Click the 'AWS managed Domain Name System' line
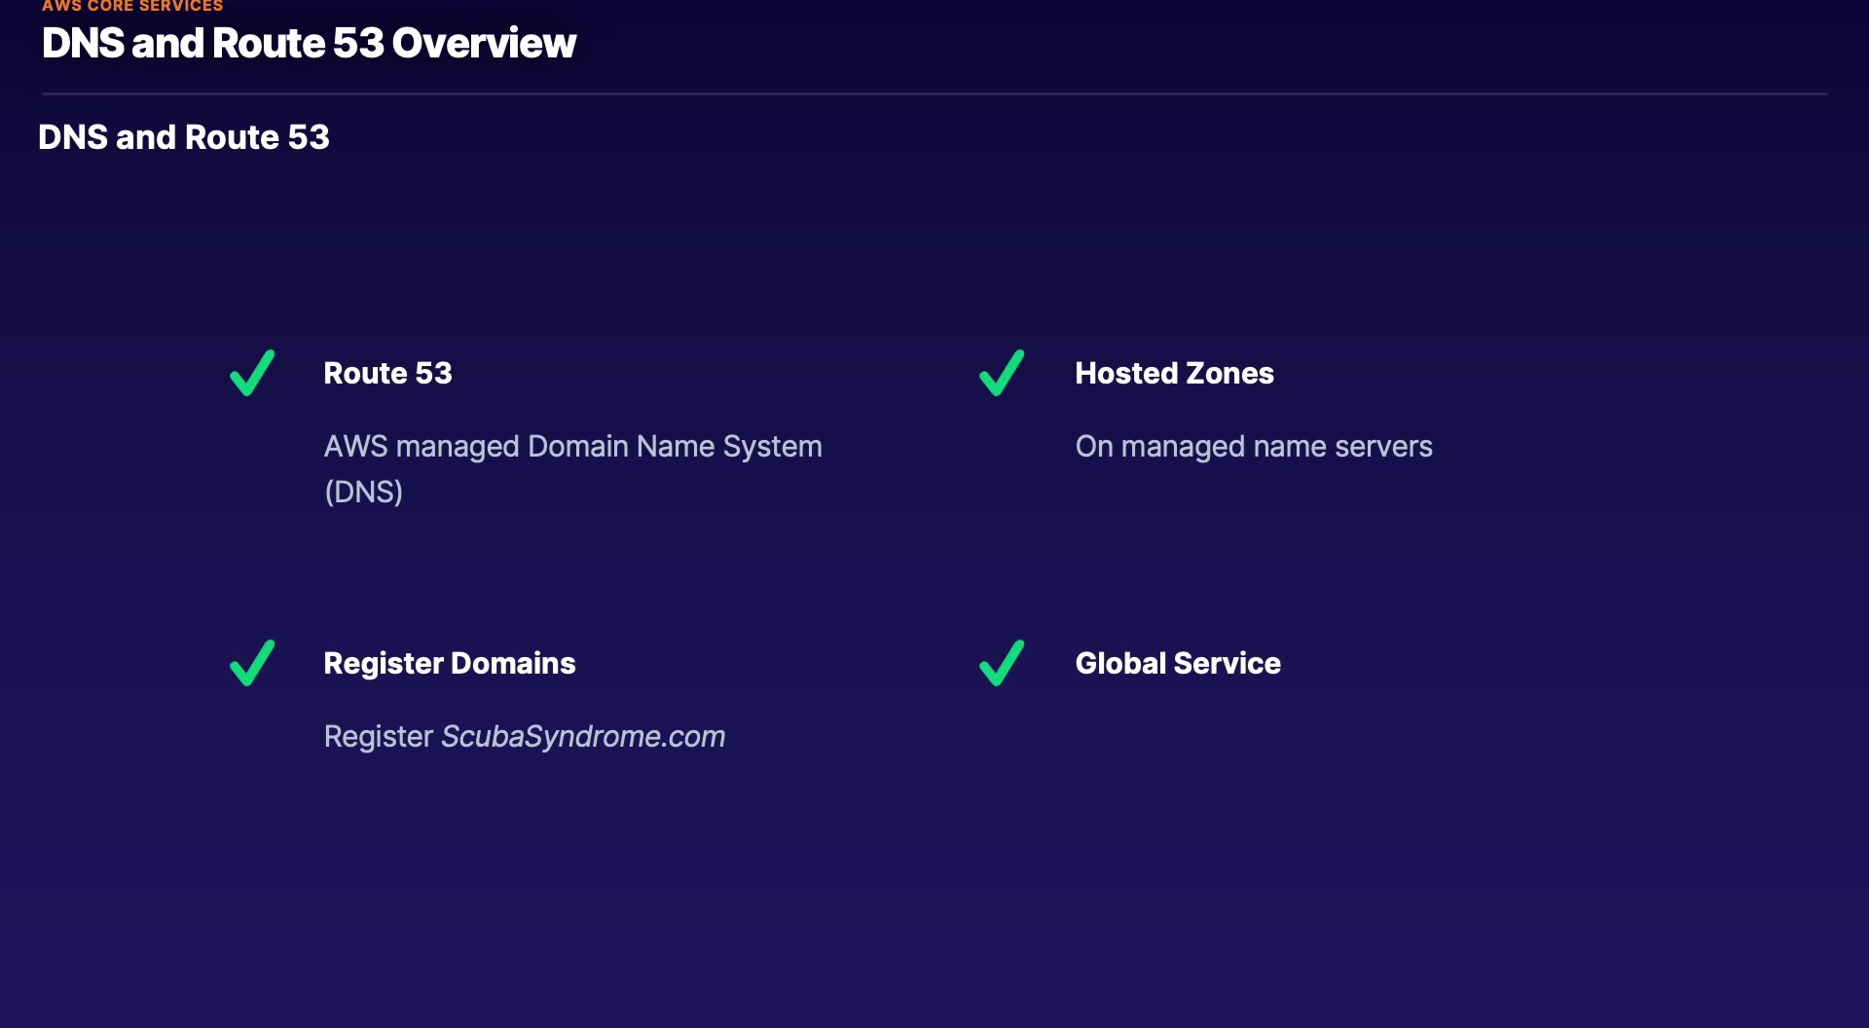Screen dimensions: 1869x1028 (572, 446)
